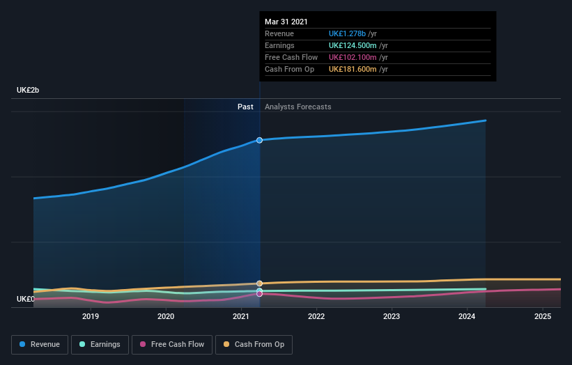Click the 2024 x-axis label

(x=467, y=316)
